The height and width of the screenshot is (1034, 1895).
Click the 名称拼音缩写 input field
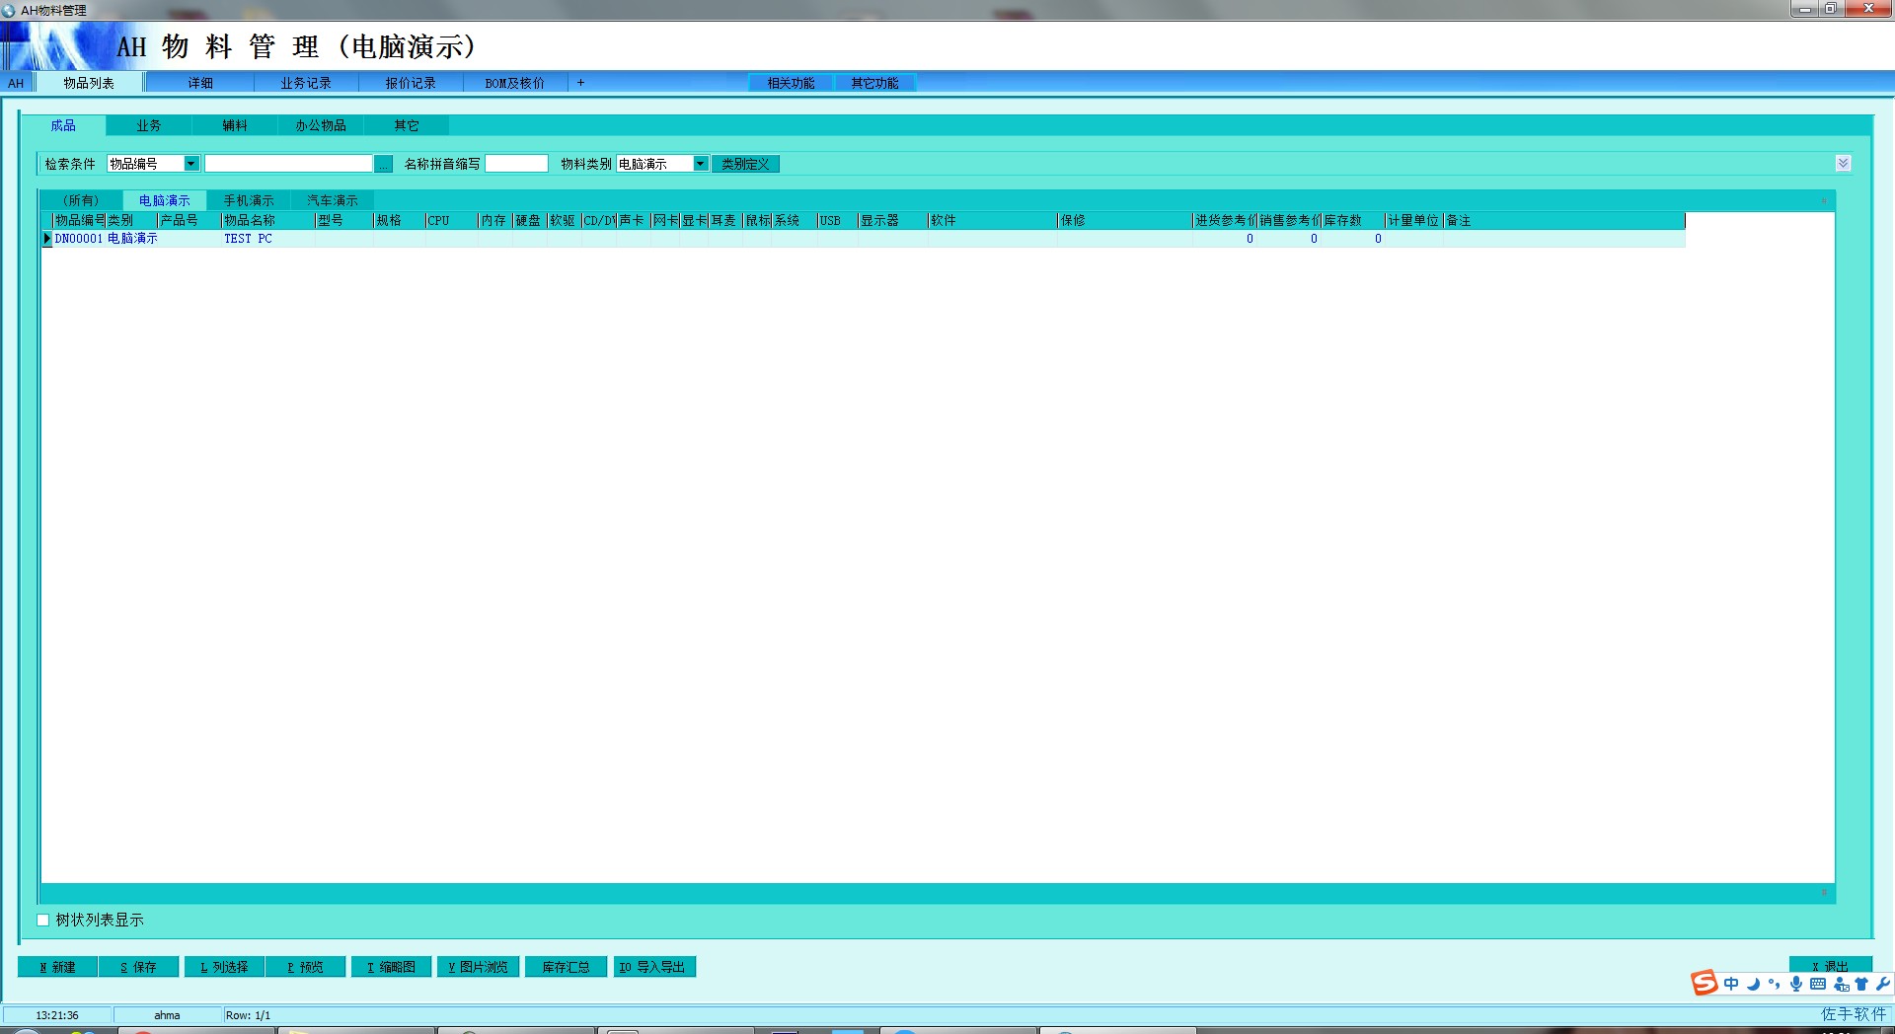point(516,164)
